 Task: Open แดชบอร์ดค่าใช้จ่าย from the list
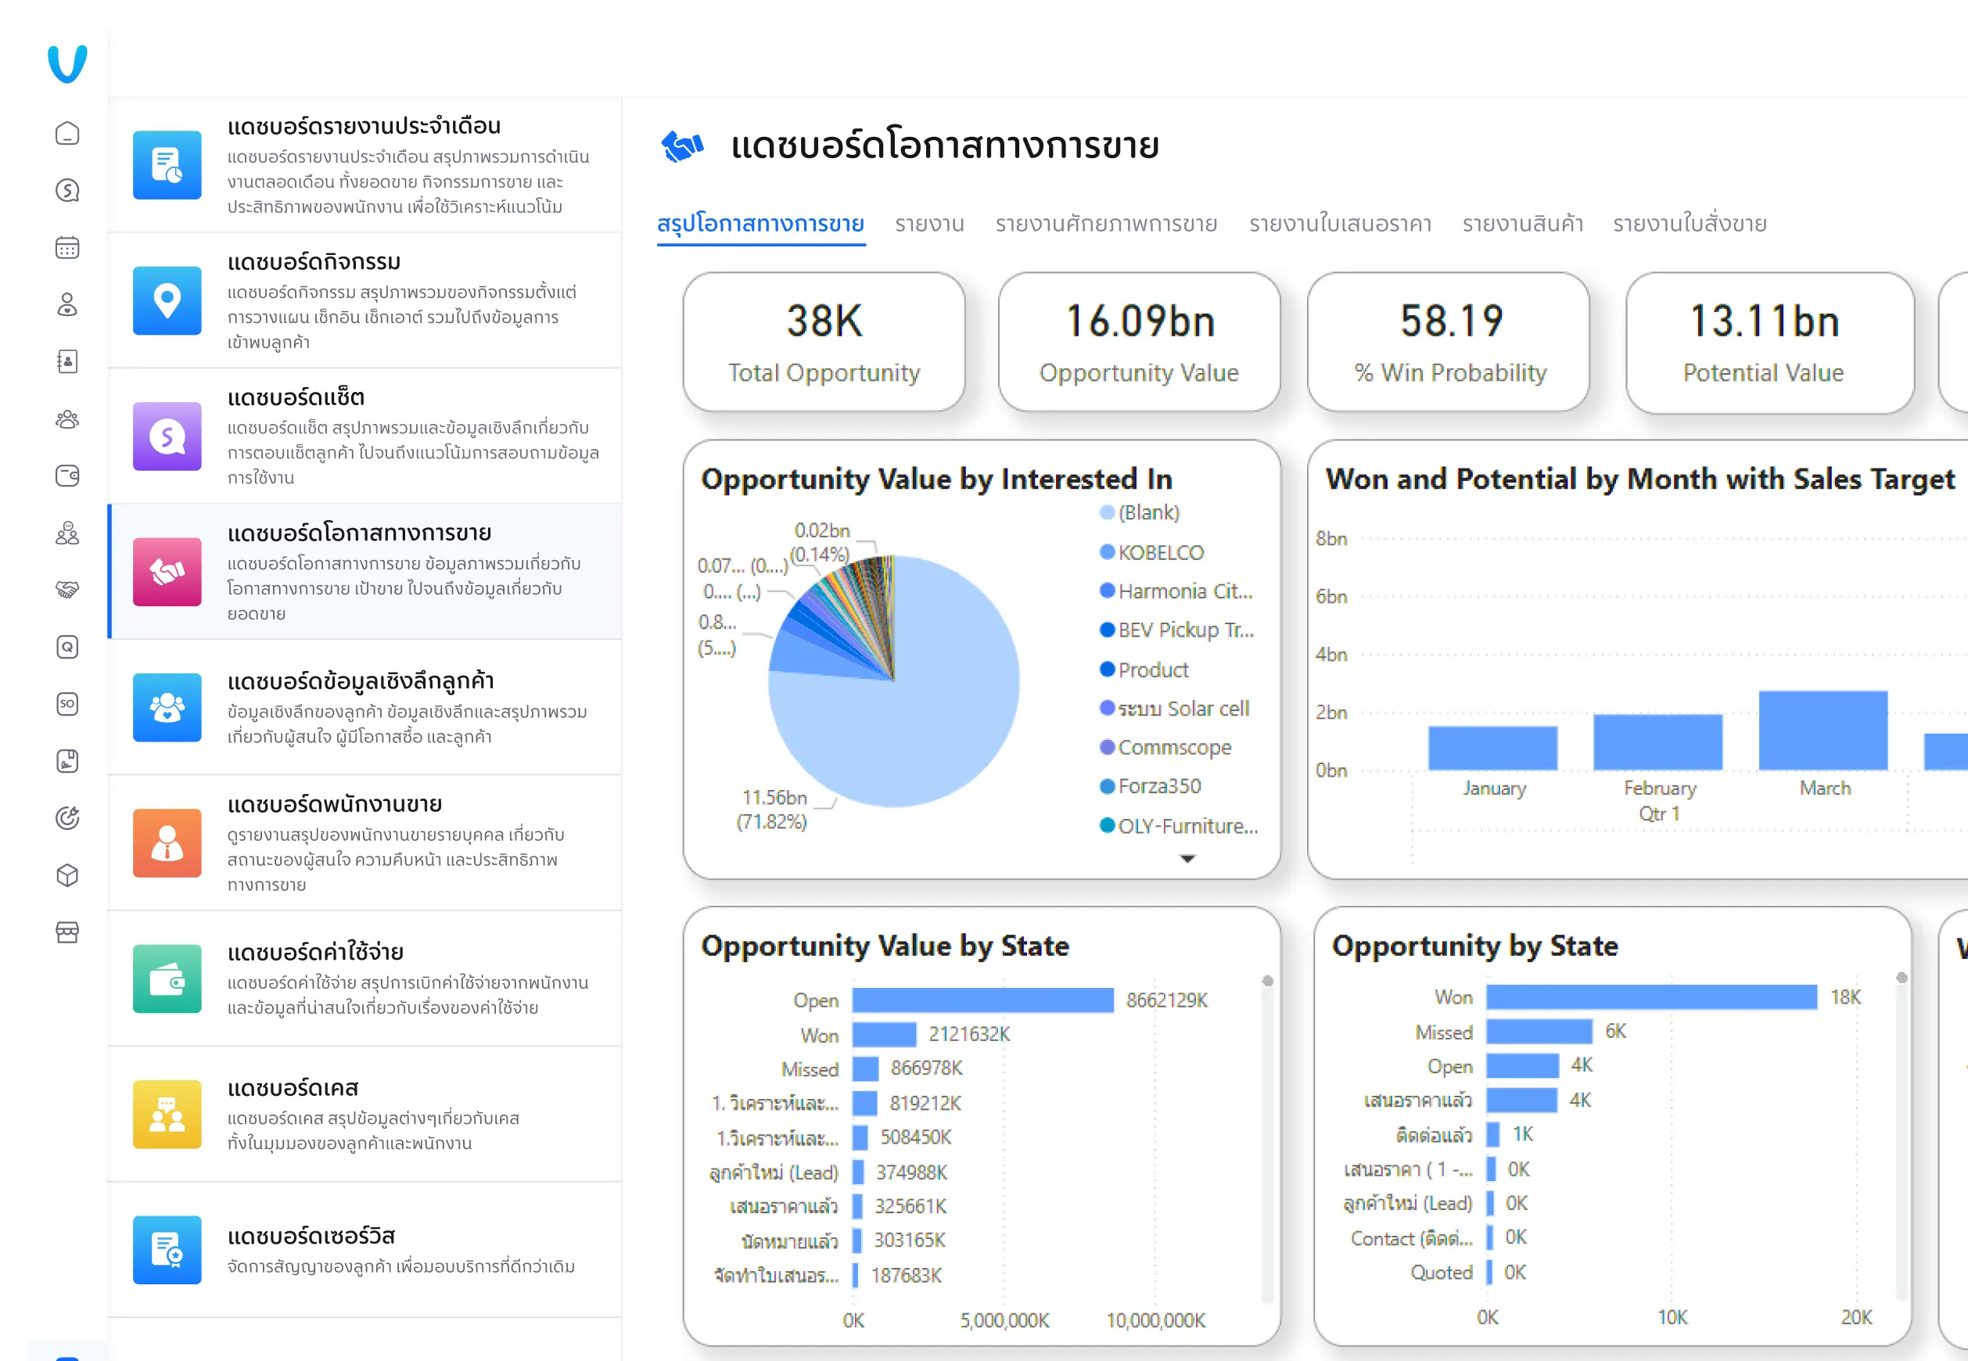(365, 978)
